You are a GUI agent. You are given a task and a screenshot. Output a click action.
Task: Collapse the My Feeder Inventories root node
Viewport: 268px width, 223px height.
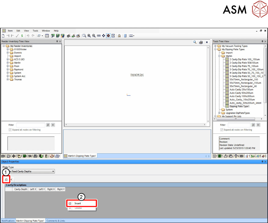coord(4,46)
